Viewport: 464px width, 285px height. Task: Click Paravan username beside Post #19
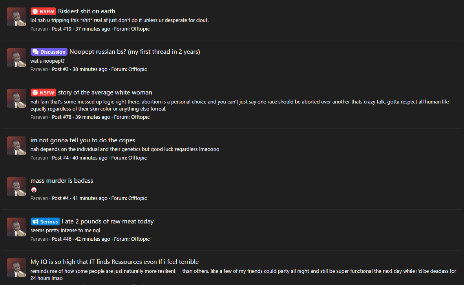[x=39, y=29]
